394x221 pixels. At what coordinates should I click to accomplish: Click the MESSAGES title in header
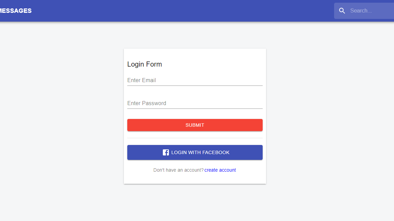coord(16,11)
